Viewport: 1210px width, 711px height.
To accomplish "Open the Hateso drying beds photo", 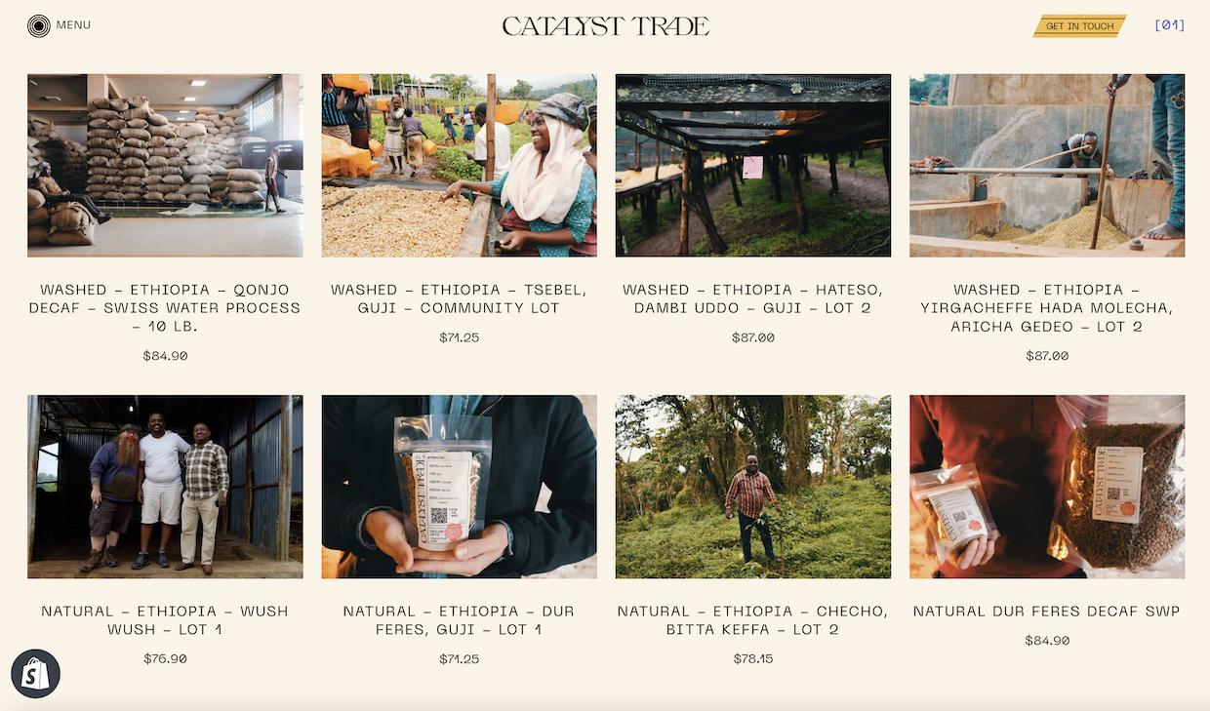I will click(x=752, y=165).
